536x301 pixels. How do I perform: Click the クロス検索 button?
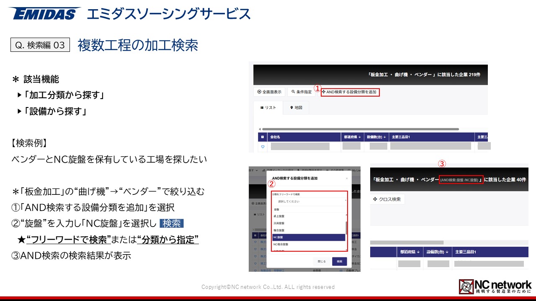(x=387, y=199)
